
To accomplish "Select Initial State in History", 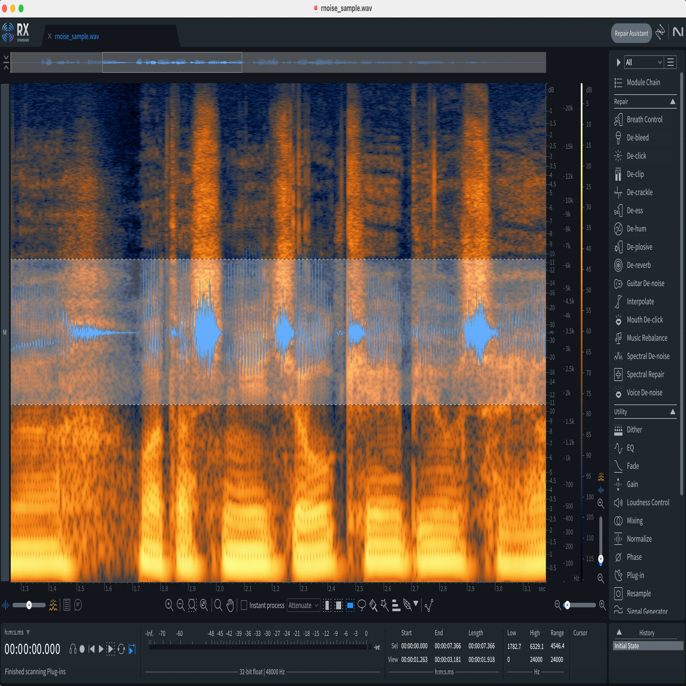I will [x=648, y=646].
